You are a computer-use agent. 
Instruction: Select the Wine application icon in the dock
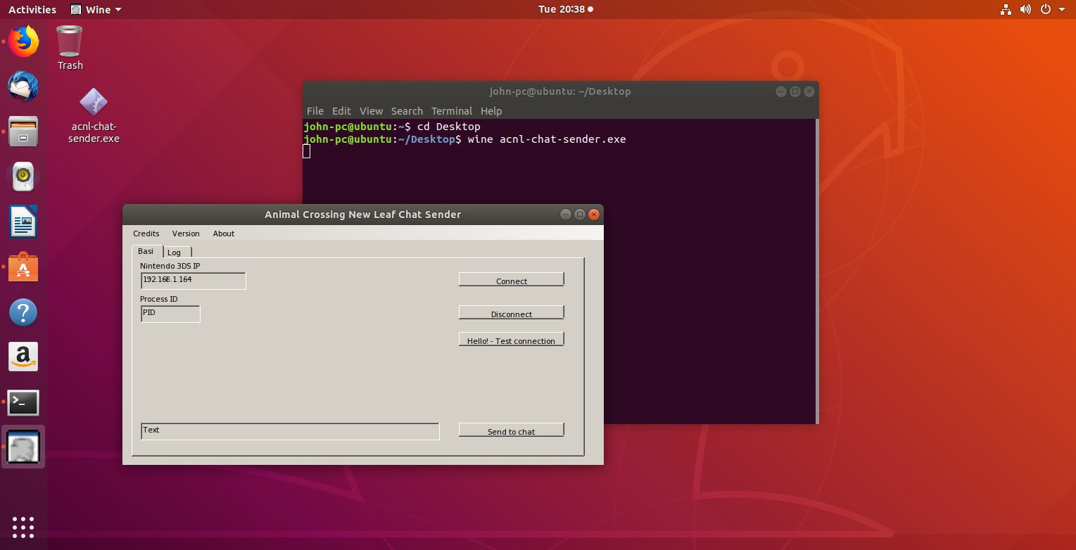23,447
